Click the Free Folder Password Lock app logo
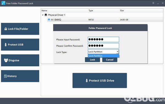 click(x=3, y=3)
